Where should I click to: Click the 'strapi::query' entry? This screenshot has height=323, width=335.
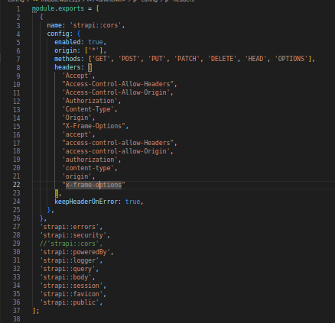point(67,269)
